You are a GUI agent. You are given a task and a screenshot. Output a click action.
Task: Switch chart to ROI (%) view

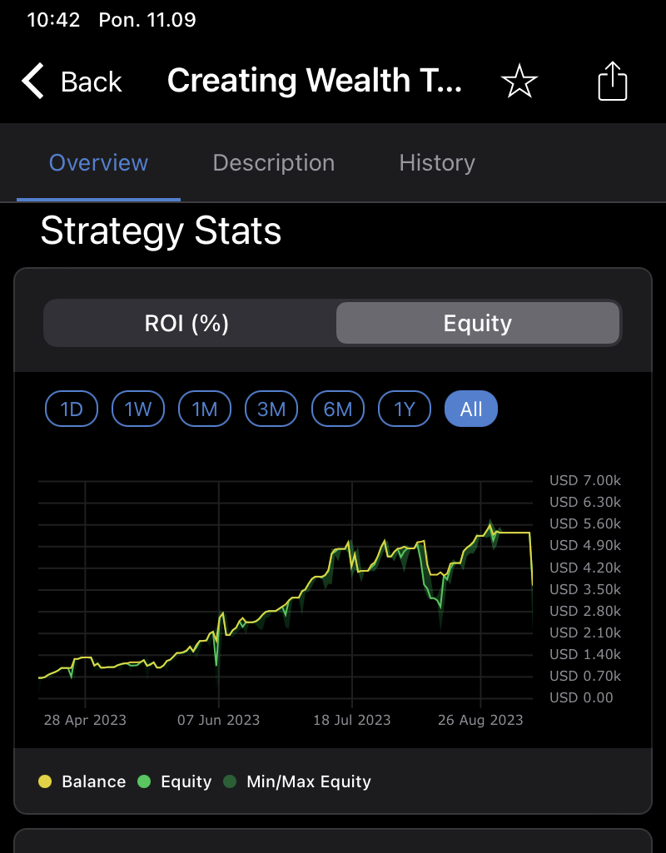pos(186,323)
